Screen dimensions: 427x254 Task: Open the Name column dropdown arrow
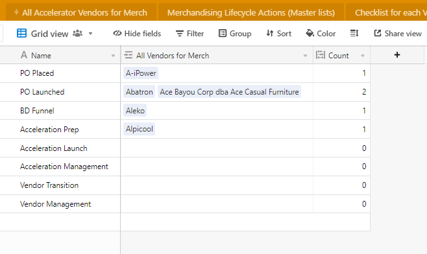(x=113, y=56)
